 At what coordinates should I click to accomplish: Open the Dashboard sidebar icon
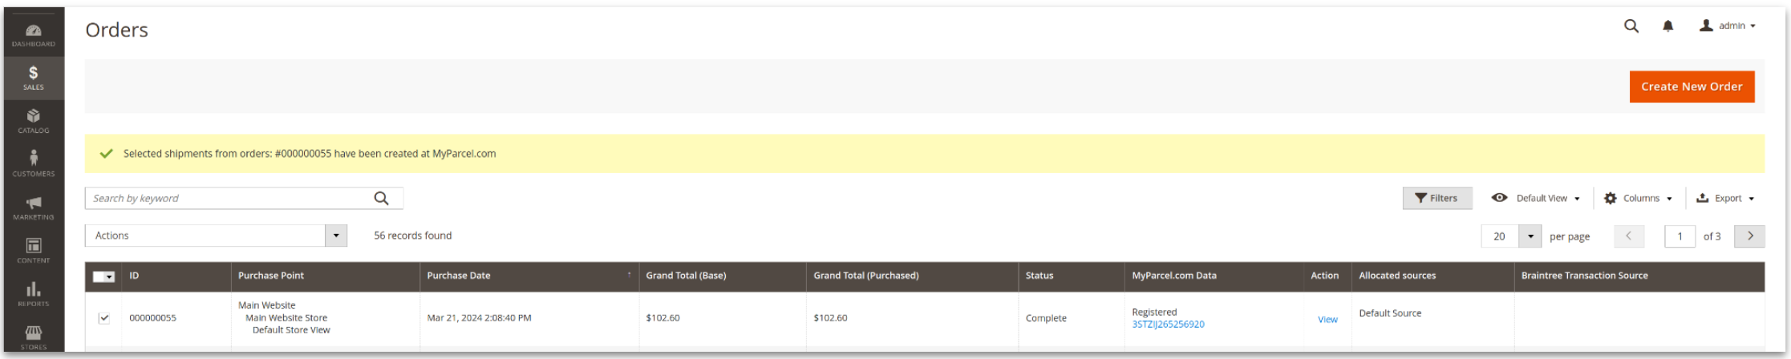[34, 34]
